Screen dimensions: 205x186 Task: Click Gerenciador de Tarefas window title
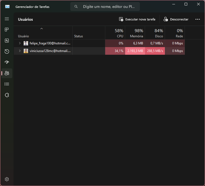pos(32,7)
